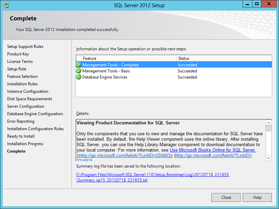Click the Details scrollbar up arrow
The width and height of the screenshot is (279, 209).
click(x=268, y=123)
